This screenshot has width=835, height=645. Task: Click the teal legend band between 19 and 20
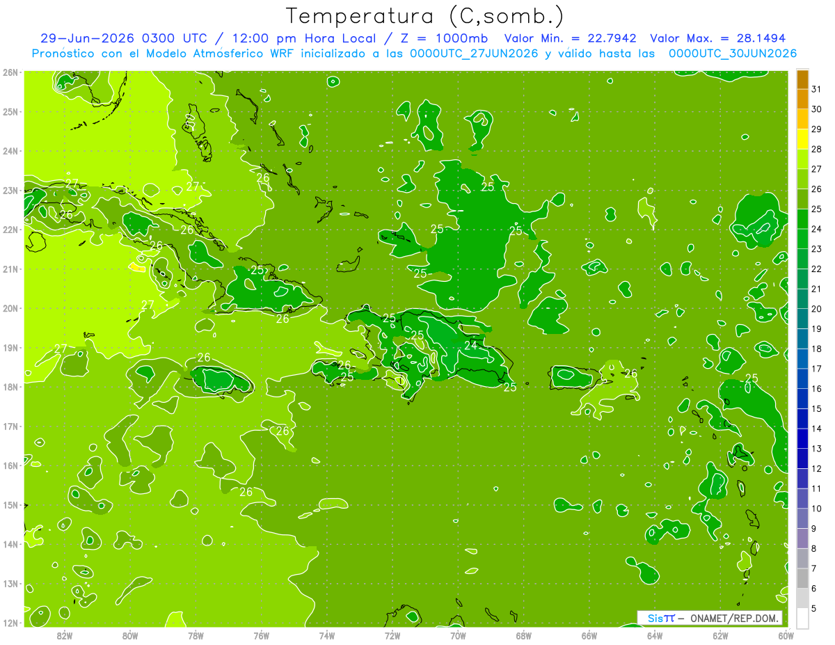pos(802,319)
